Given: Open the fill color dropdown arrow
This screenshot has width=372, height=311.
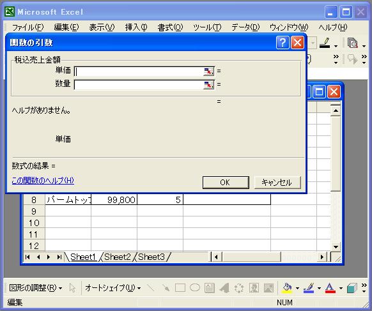Looking at the screenshot, I should pos(297,288).
